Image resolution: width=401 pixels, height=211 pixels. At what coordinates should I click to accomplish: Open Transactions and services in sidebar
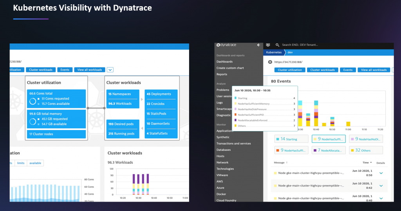pyautogui.click(x=233, y=144)
